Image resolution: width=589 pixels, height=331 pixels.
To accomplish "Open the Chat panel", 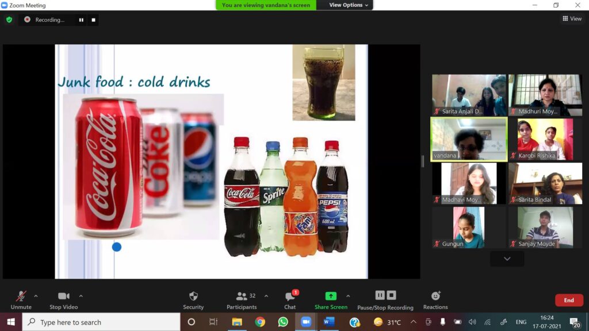I will (290, 300).
